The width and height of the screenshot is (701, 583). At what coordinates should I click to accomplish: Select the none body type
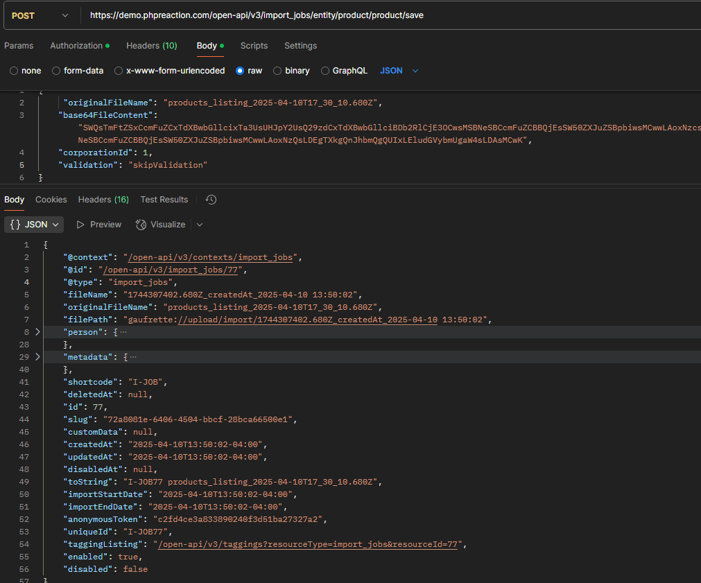(26, 71)
